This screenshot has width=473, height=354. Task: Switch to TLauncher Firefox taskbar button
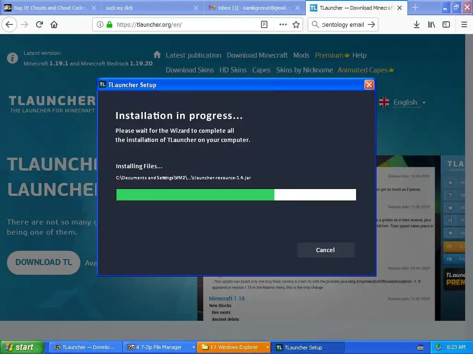coord(85,347)
